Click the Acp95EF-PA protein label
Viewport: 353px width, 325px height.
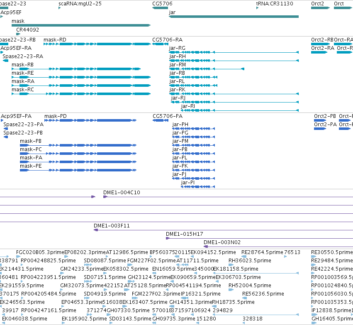[16, 116]
